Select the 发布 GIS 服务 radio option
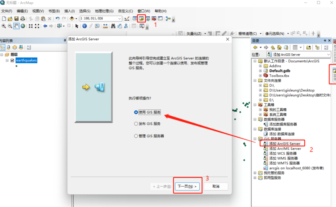Screen dimensions: 336x207 point(136,124)
